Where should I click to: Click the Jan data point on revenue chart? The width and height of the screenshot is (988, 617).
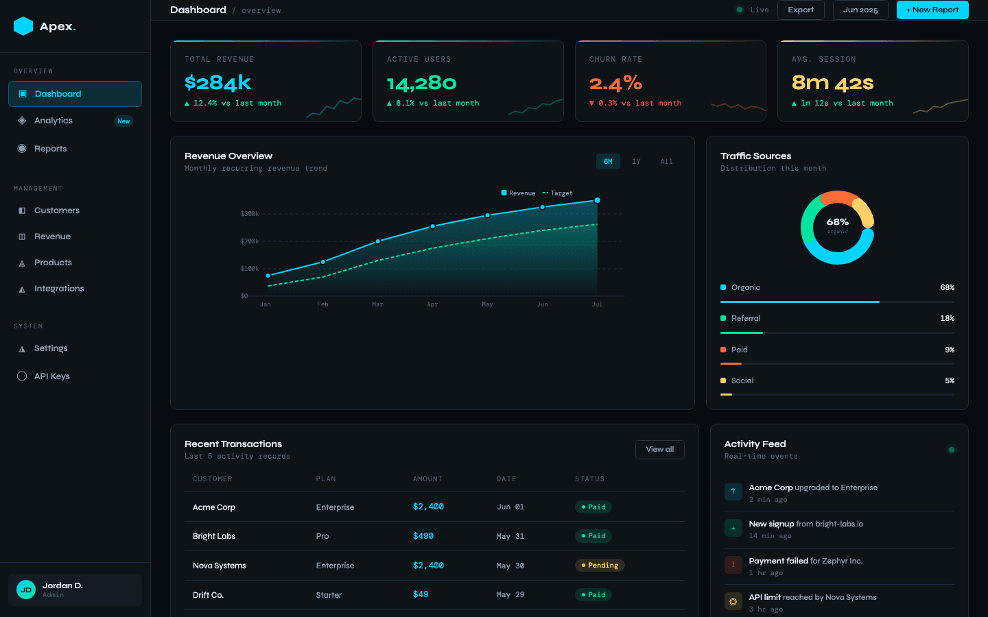tap(268, 276)
